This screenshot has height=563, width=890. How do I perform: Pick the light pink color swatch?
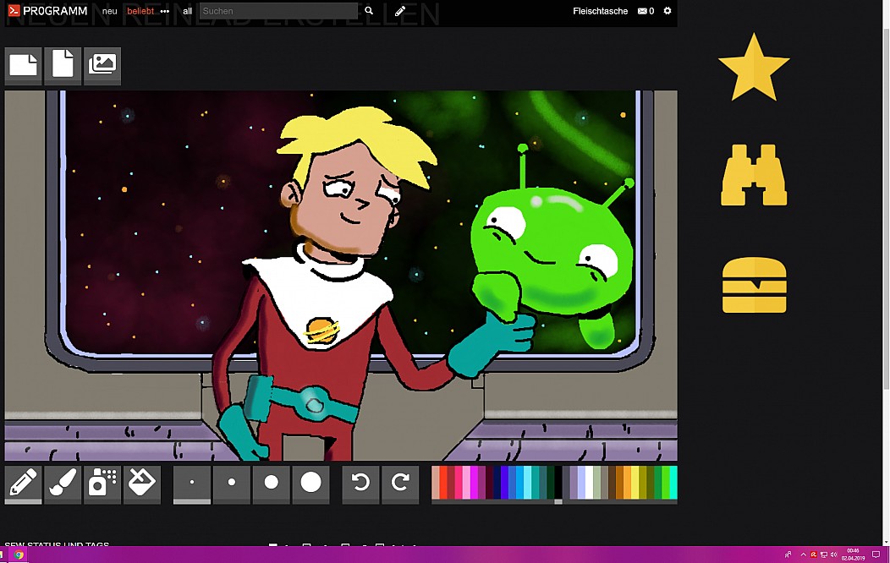466,483
